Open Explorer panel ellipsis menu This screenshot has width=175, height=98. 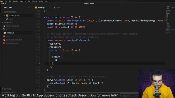point(29,8)
